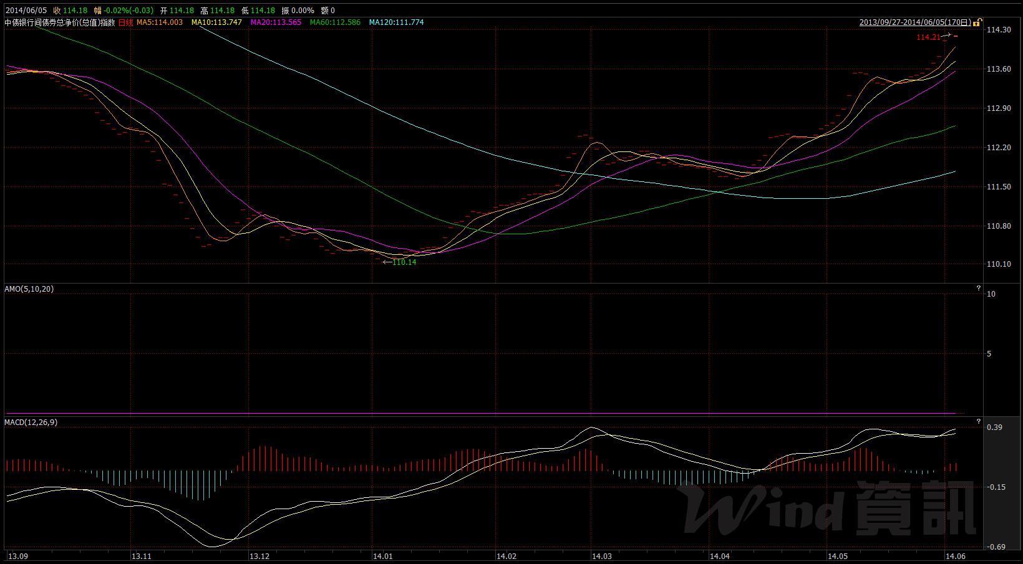
Task: Click the 110.80 price axis label
Action: point(999,226)
